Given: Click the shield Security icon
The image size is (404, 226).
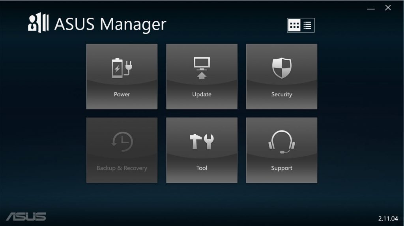Looking at the screenshot, I should tap(282, 68).
